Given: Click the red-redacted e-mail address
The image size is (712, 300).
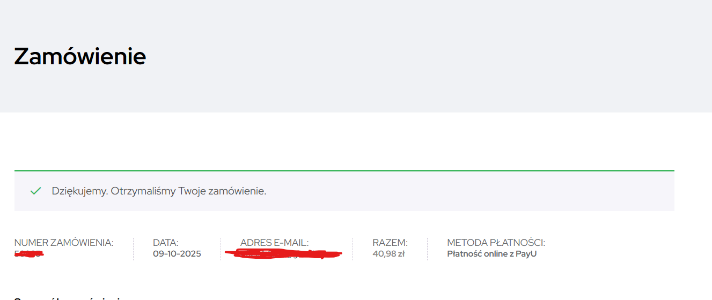Looking at the screenshot, I should [284, 254].
